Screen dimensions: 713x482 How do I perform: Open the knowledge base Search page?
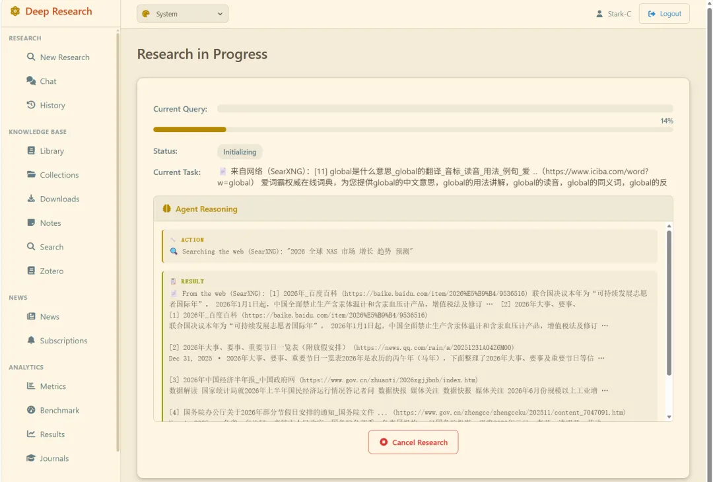pyautogui.click(x=52, y=247)
